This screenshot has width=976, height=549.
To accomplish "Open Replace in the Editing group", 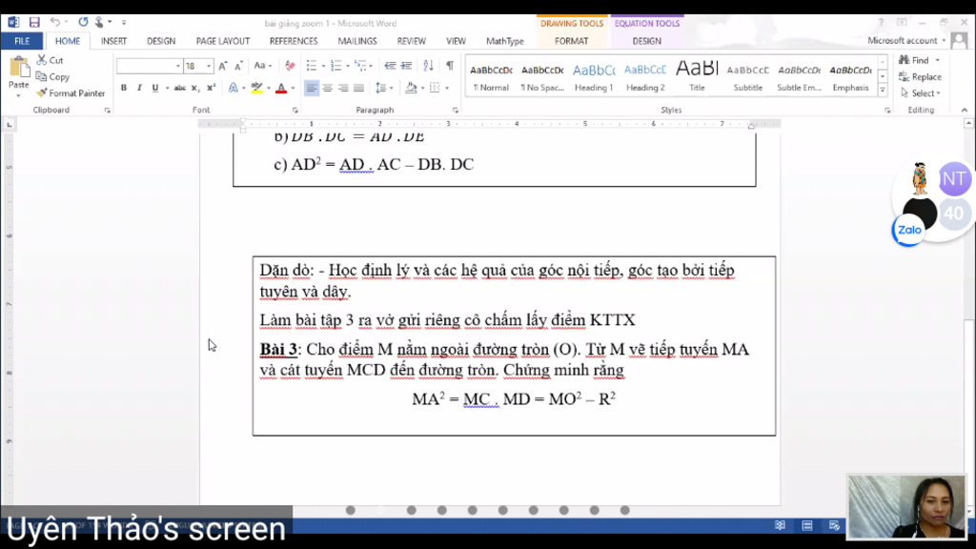I will tap(920, 77).
